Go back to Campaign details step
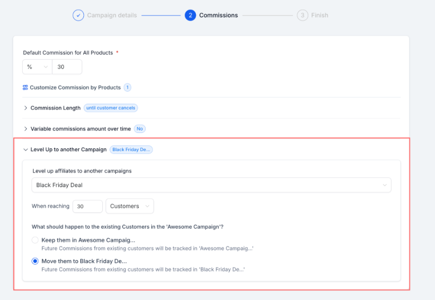Screen dimensions: 435x300 click(112, 15)
